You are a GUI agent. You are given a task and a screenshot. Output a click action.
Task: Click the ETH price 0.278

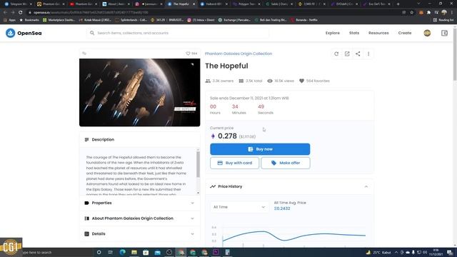click(227, 136)
